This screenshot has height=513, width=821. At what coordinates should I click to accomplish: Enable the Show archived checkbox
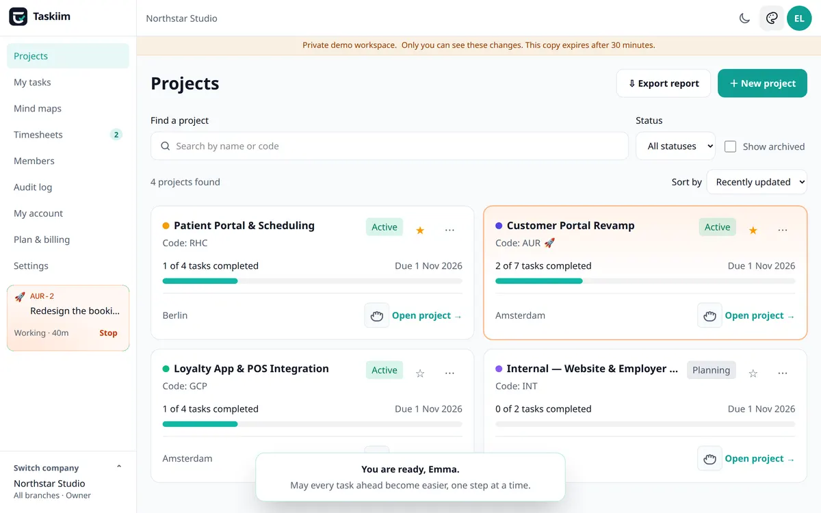730,146
